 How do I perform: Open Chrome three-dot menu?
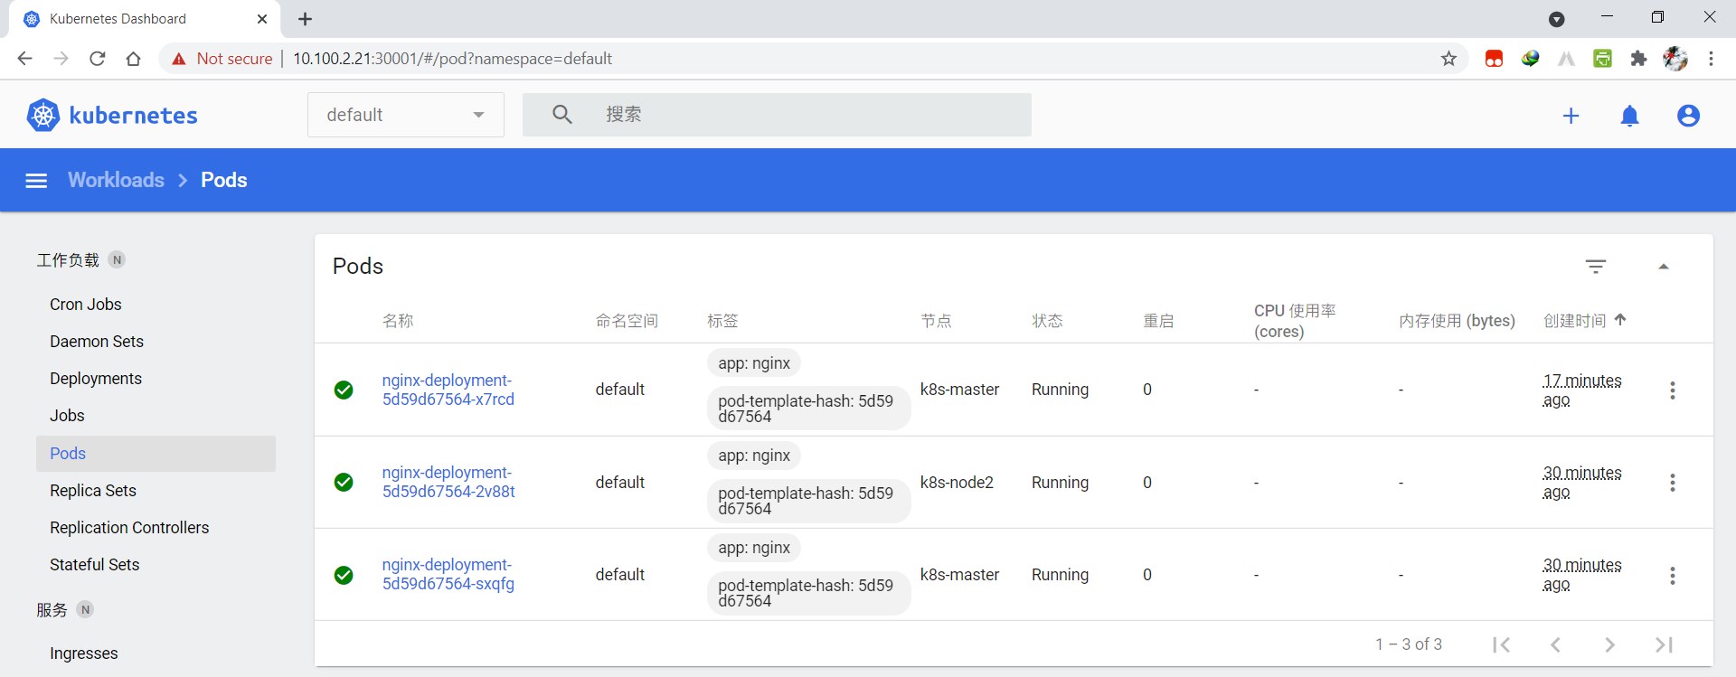(1711, 59)
